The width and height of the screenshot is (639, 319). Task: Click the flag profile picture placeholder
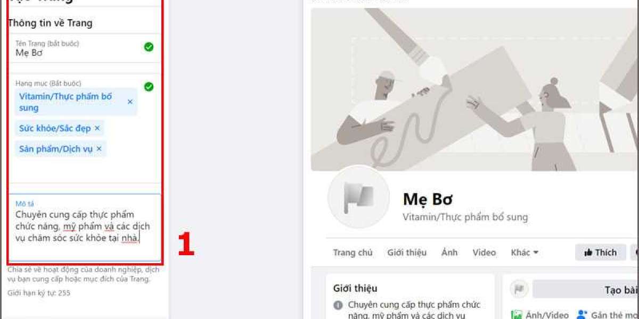click(x=359, y=197)
